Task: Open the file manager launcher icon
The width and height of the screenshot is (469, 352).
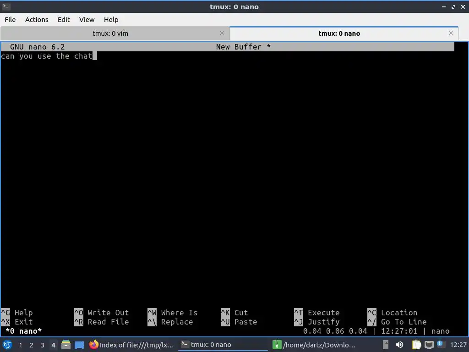Action: click(x=66, y=345)
